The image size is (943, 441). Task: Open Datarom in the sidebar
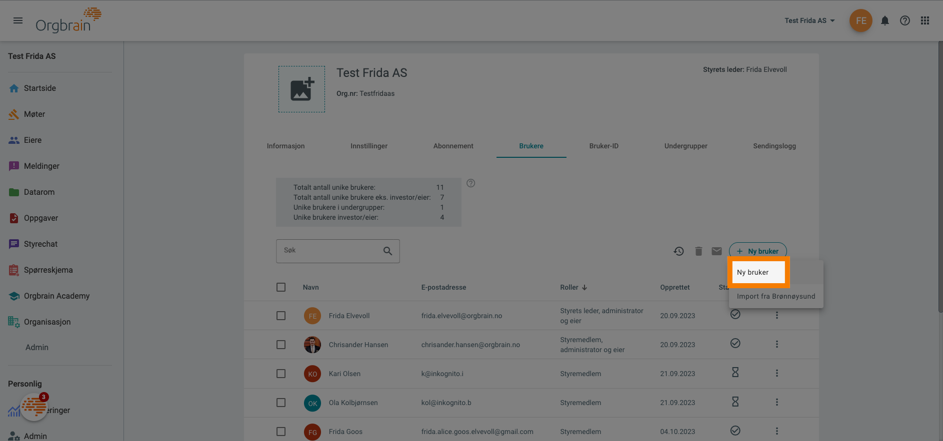tap(39, 192)
